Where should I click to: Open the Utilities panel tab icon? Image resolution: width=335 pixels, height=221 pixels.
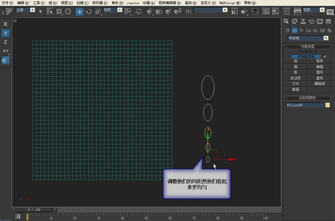tap(328, 22)
